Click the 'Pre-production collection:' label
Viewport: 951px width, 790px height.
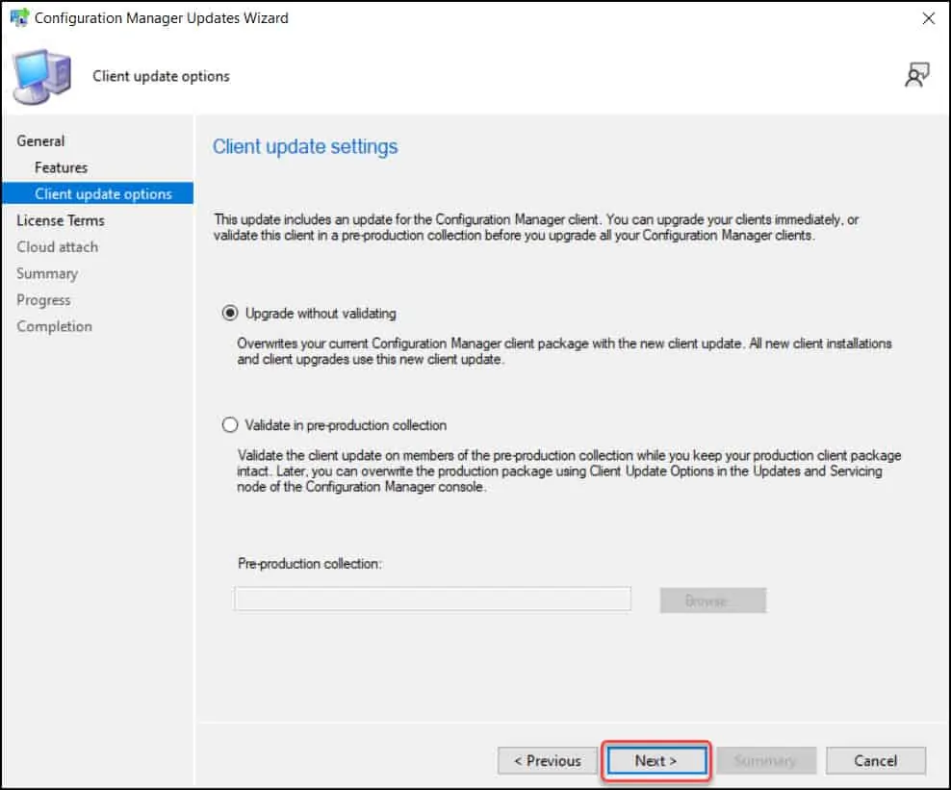(309, 563)
